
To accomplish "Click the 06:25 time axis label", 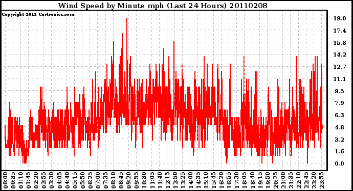I will click(x=90, y=180).
